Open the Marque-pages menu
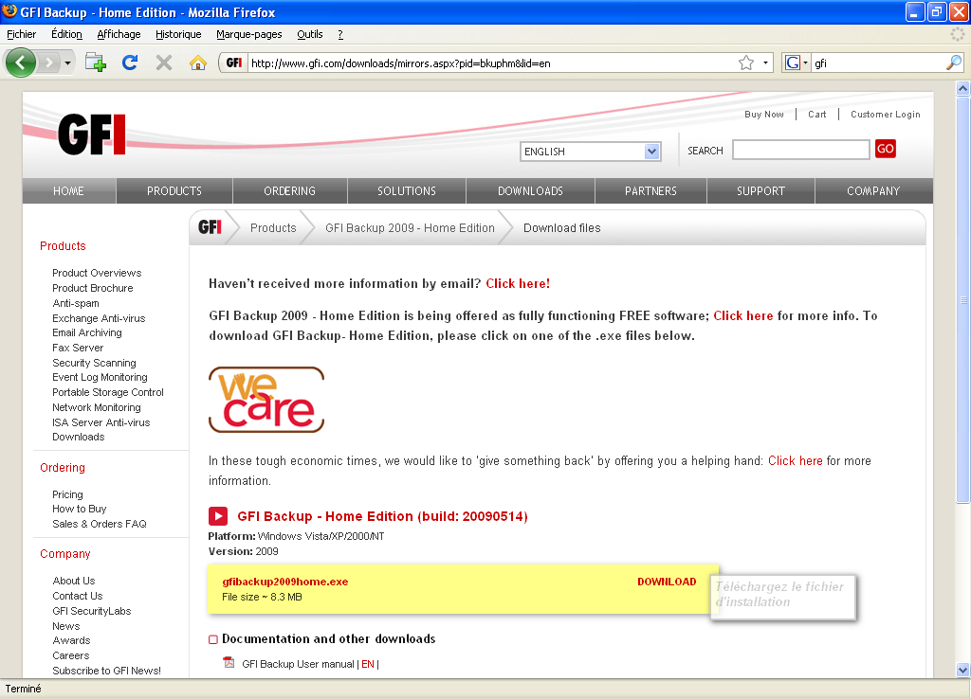Screen dimensions: 971x699 249,34
